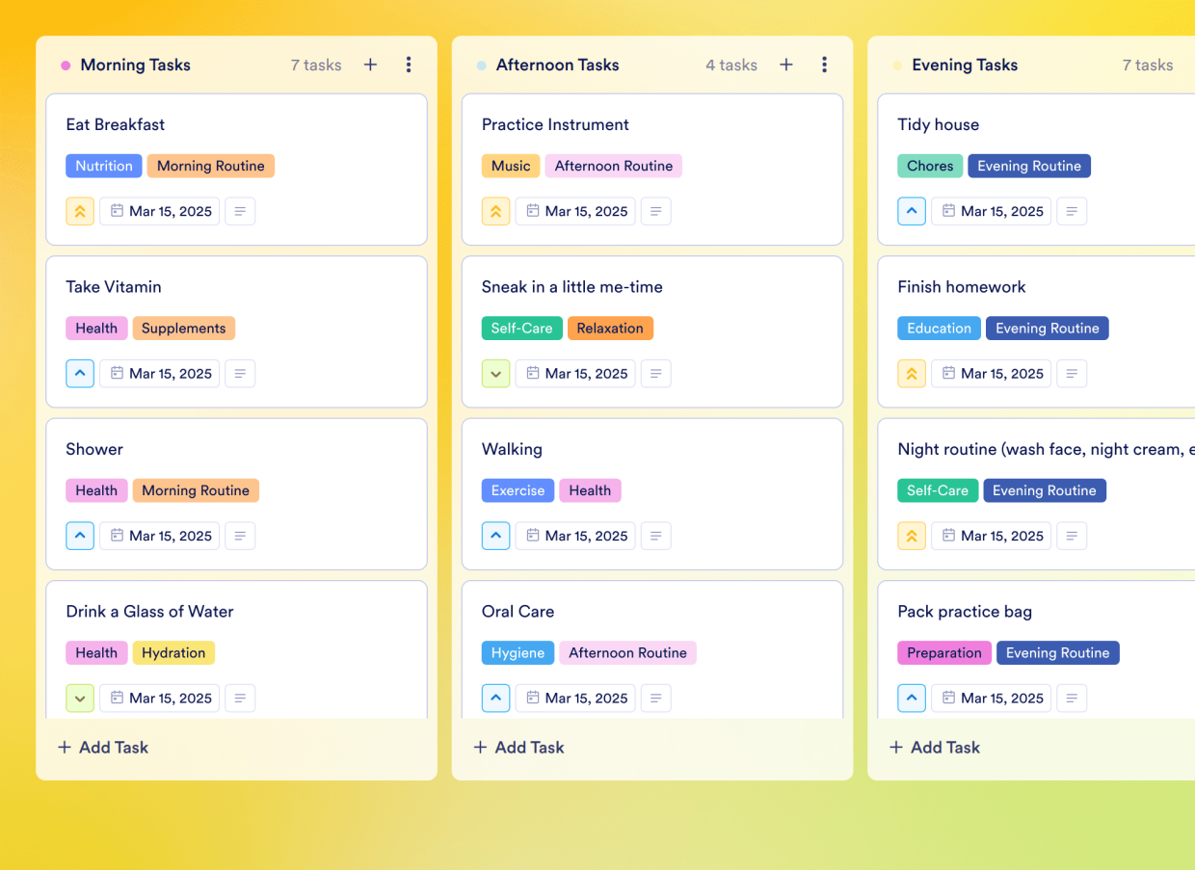Open the Mar 15, 2025 date on Tidy house
This screenshot has width=1195, height=870.
[x=991, y=211]
